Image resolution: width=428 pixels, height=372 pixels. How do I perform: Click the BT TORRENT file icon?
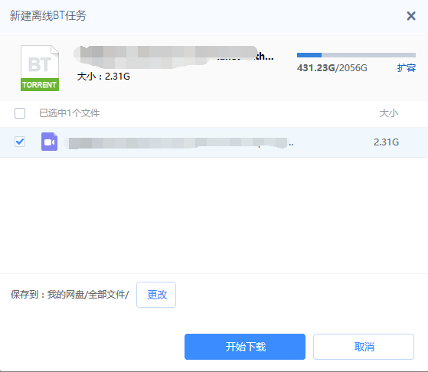(x=40, y=68)
